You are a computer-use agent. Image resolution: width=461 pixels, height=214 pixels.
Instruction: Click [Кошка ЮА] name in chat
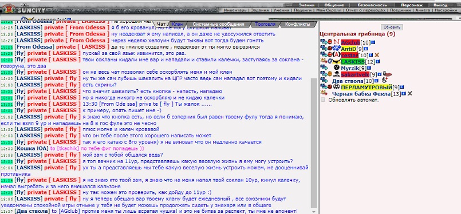pyautogui.click(x=31, y=148)
